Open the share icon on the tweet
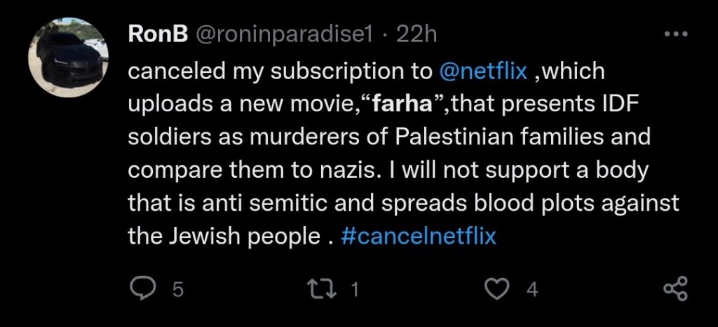 click(x=675, y=288)
